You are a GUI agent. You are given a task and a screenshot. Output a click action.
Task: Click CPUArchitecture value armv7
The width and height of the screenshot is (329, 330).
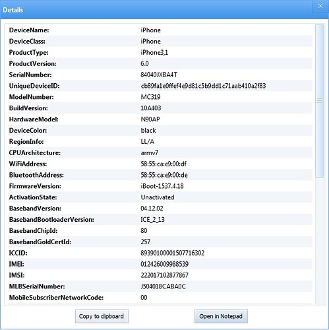pos(150,152)
